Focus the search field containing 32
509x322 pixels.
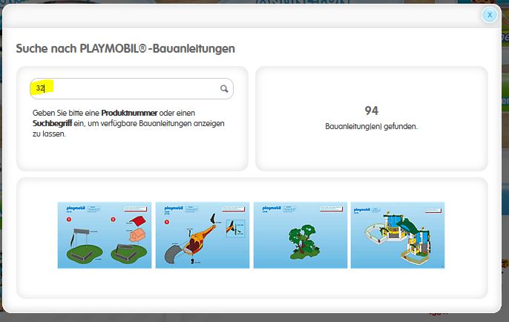coord(126,88)
